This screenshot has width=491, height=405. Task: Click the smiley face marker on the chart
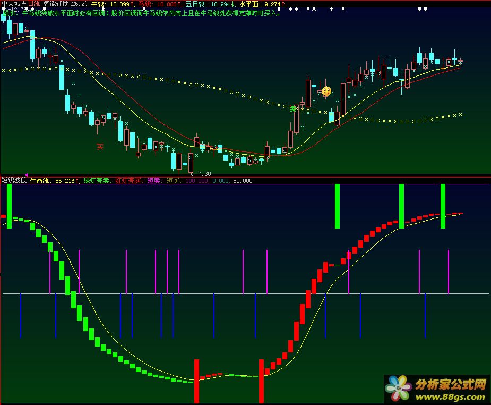pos(326,91)
